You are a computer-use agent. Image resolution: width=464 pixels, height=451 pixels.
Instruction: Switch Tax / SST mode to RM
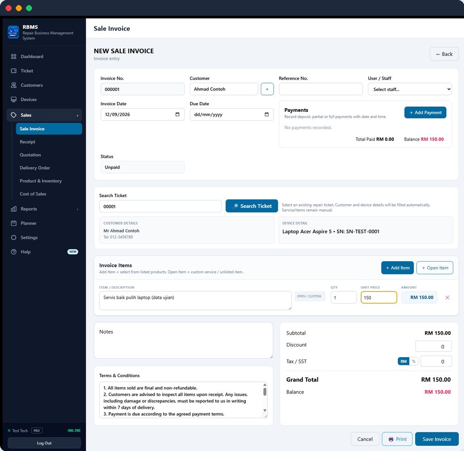403,361
